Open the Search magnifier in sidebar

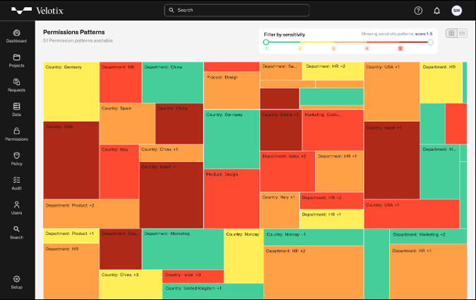coord(16,229)
